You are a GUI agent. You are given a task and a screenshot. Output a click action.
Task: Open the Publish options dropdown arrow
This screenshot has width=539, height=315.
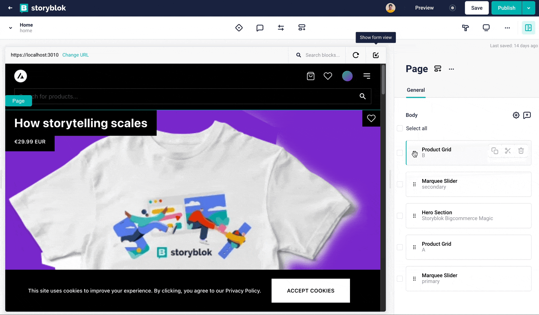coord(529,8)
